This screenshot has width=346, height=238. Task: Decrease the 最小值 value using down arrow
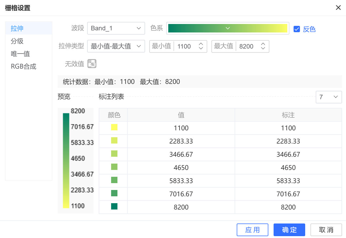pyautogui.click(x=201, y=49)
